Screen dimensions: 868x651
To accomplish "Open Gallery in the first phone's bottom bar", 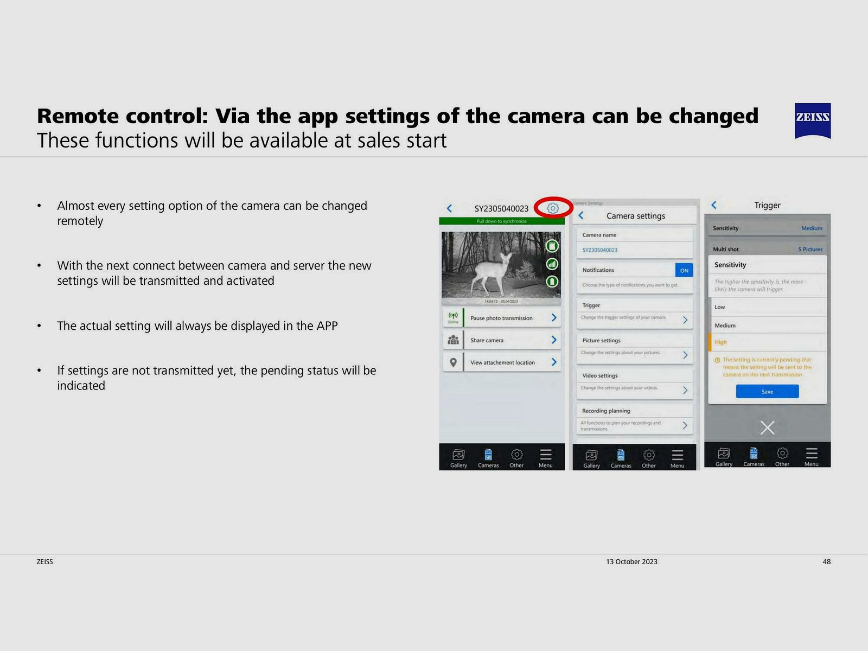I will click(x=458, y=458).
